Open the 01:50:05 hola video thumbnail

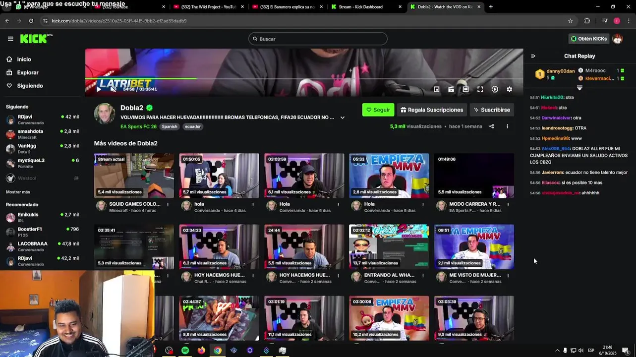(219, 176)
